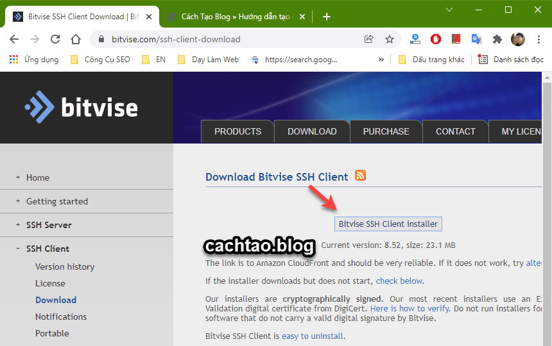Reload the Bitvise page
The image size is (552, 346).
tap(55, 39)
